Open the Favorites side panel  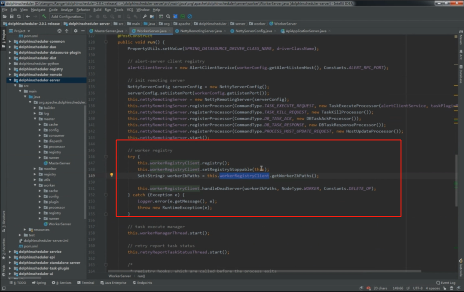3,249
